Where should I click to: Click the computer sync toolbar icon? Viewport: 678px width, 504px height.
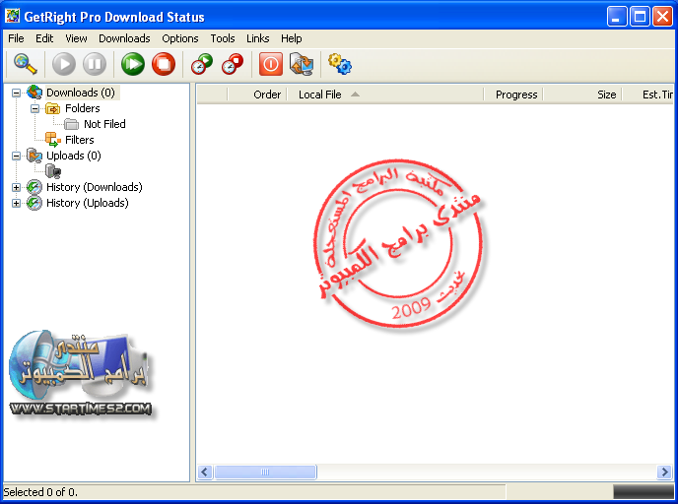tap(302, 64)
